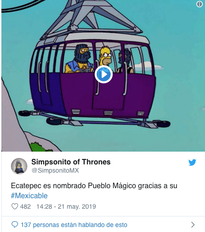
Task: Click the speech bubble replies icon
Action: tap(15, 225)
